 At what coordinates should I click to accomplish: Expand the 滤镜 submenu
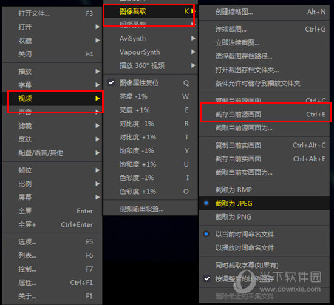click(x=52, y=126)
